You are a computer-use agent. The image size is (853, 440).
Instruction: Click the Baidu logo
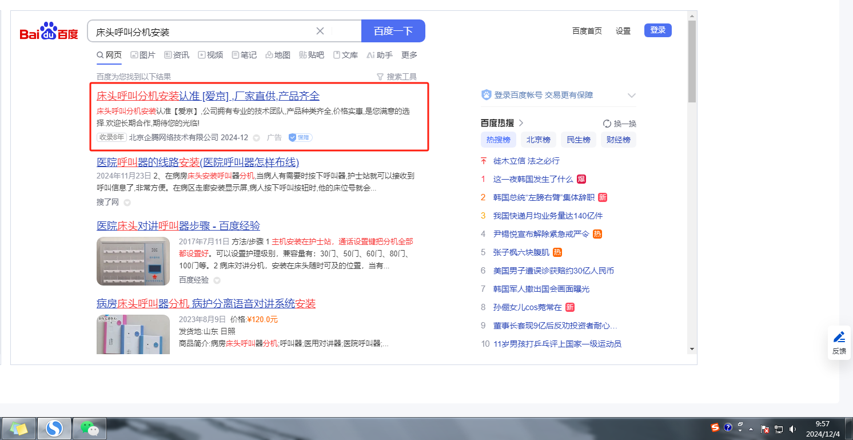[x=49, y=31]
